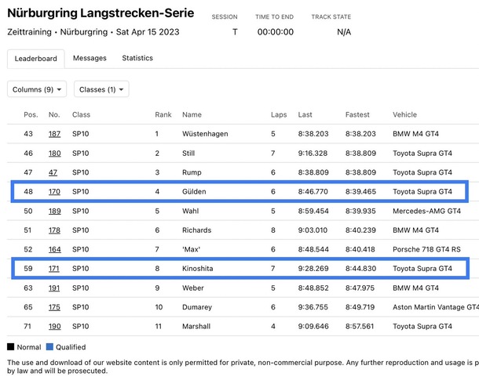Sort by the Fastest column header
The height and width of the screenshot is (380, 479).
(357, 114)
